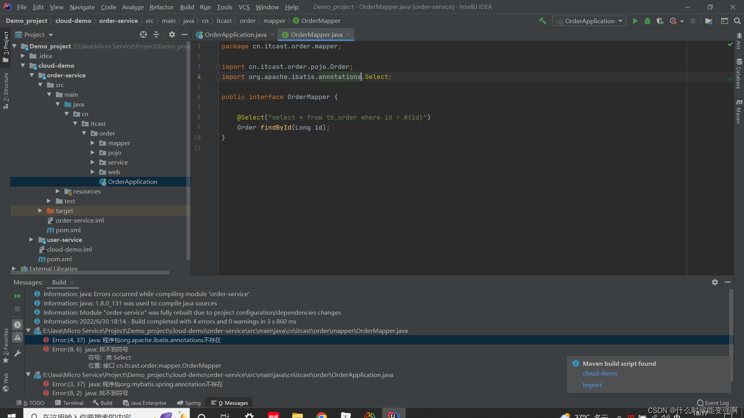744x418 pixels.
Task: Open Messages panel settings gear
Action: 715,282
